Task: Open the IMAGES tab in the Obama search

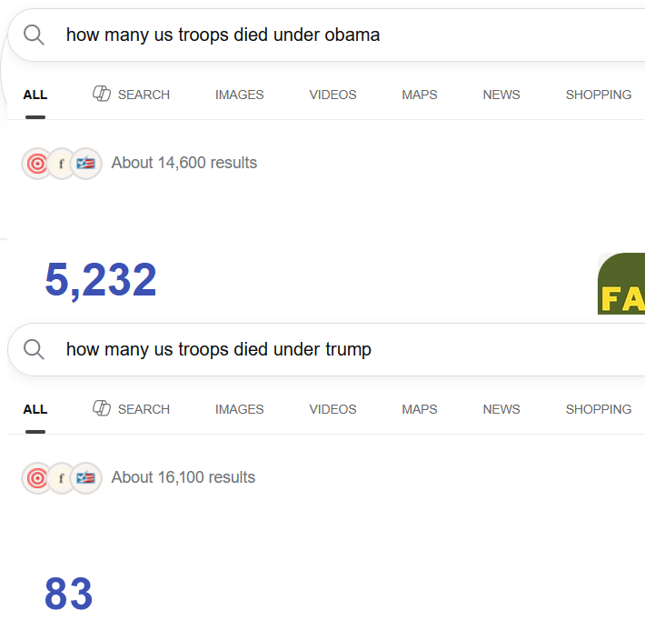Action: (x=240, y=95)
